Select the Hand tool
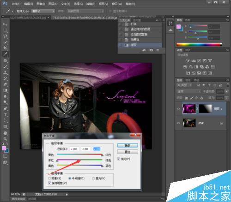This screenshot has height=202, width=231. (x=5, y=133)
